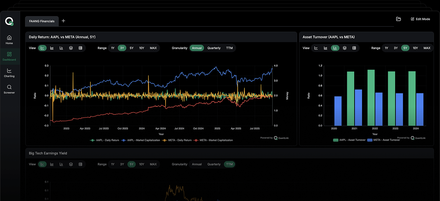
Task: Set Asset Turnover range to 10Y
Action: click(415, 48)
